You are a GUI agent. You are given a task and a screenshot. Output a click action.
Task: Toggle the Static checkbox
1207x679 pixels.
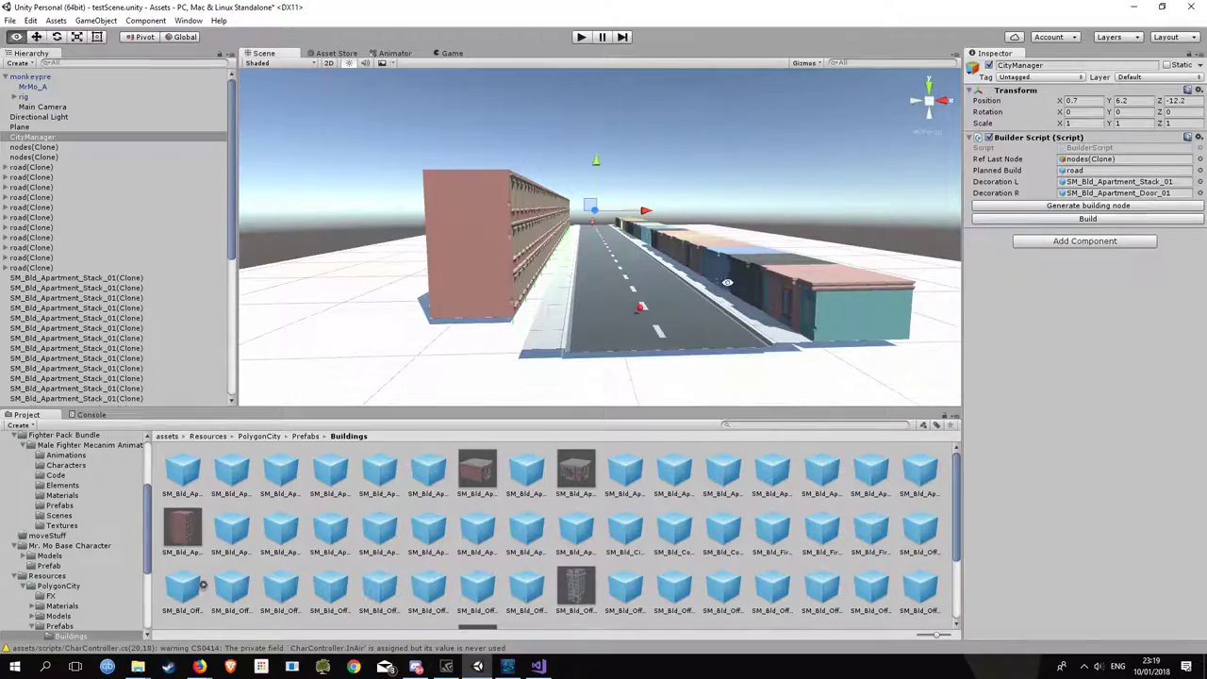[x=1166, y=65]
